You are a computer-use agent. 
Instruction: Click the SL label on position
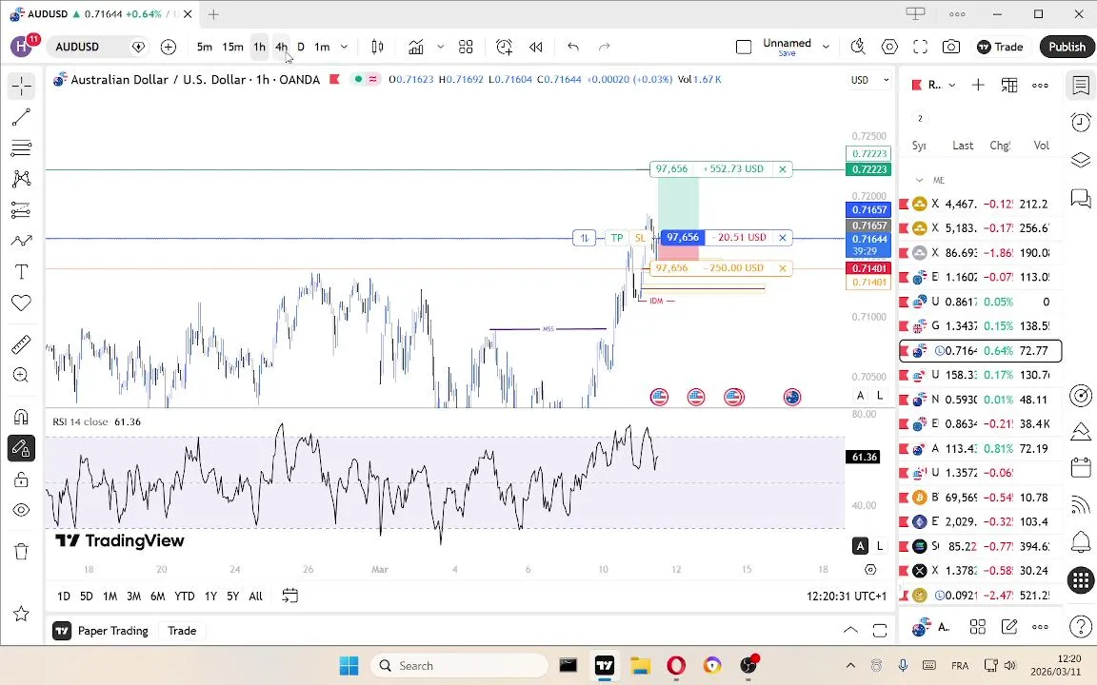[640, 238]
